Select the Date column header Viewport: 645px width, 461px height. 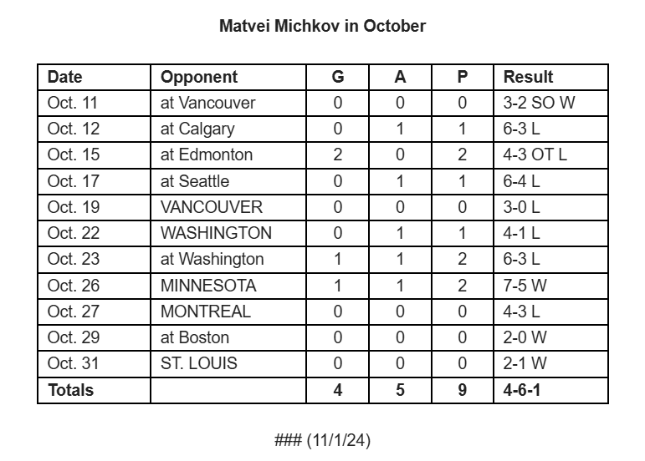[x=95, y=77]
